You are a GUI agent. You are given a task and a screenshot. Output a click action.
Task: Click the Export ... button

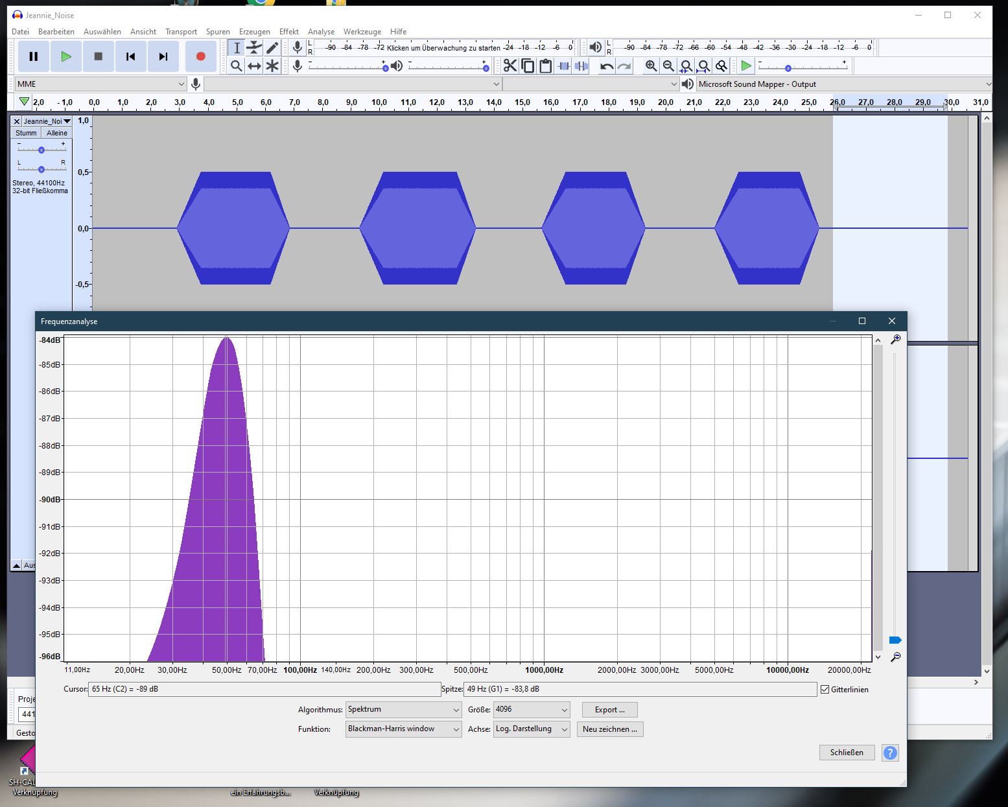609,710
